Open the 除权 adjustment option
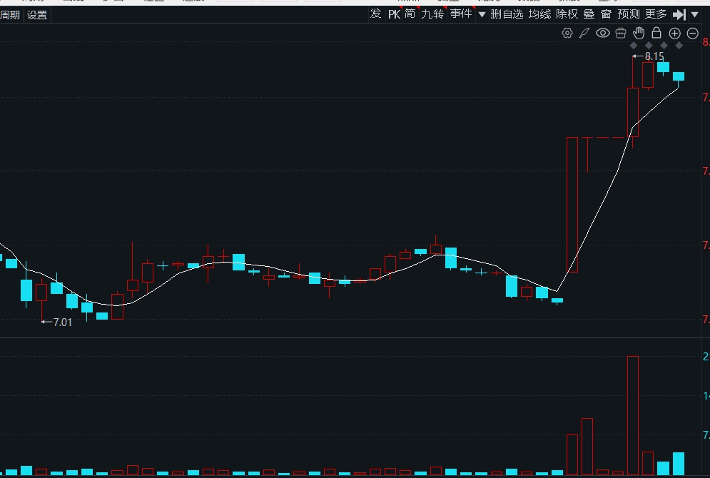This screenshot has width=710, height=478. [567, 14]
